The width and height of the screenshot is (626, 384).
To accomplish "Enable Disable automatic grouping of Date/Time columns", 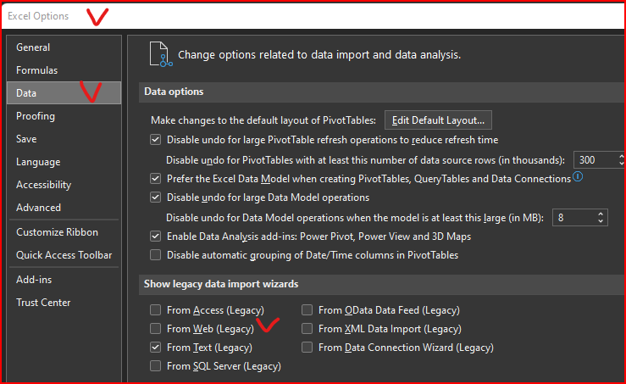I will [x=155, y=254].
